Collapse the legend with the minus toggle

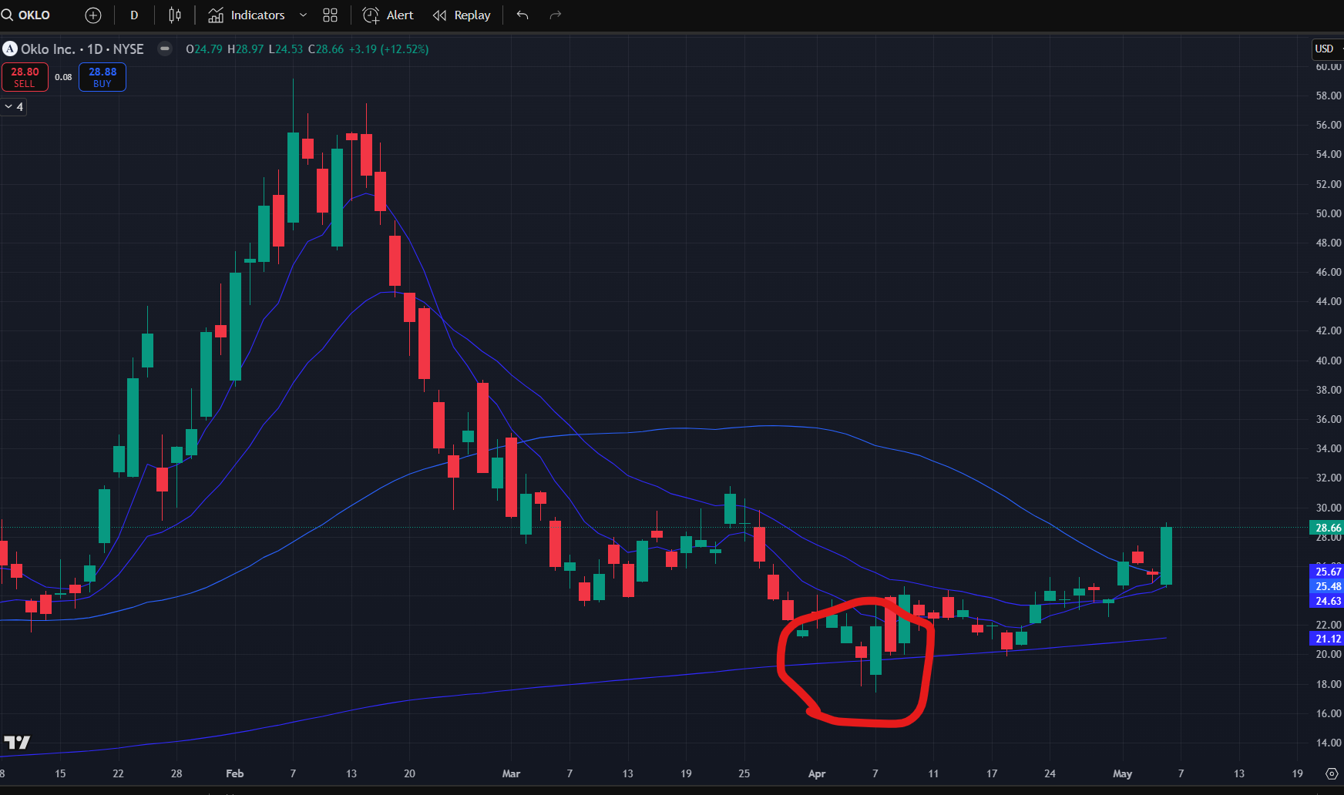[164, 49]
